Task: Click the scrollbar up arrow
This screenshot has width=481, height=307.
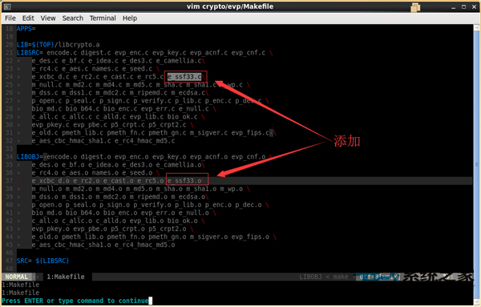Action: [476, 27]
